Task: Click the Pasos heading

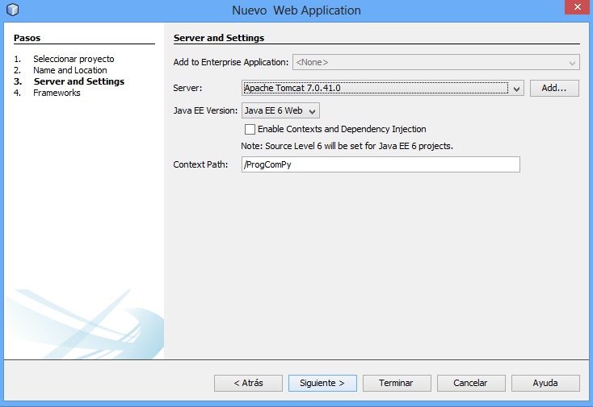Action: coord(27,38)
